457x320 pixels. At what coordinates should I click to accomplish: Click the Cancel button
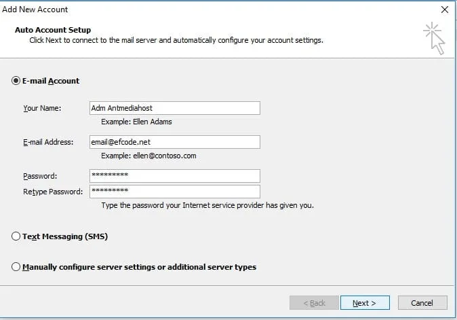coord(422,303)
